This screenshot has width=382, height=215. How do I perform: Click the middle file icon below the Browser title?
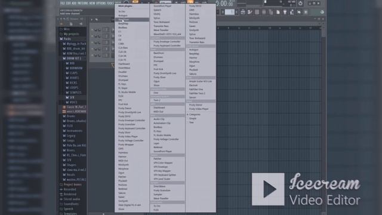[x=71, y=24]
